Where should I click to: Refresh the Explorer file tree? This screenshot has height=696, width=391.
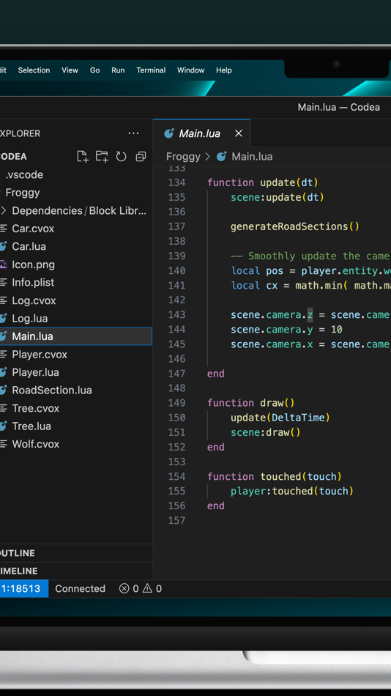(121, 156)
